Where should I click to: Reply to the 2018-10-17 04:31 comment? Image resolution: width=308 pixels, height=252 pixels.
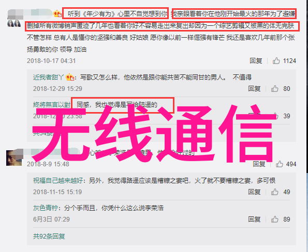256,61
